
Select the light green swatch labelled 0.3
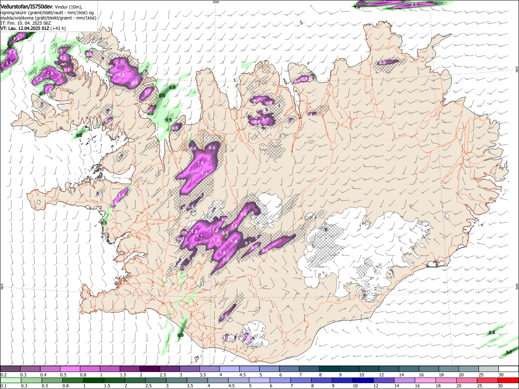pos(31,380)
